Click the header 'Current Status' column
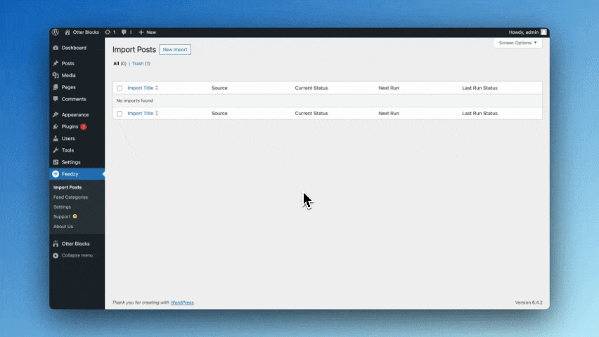 (x=311, y=88)
